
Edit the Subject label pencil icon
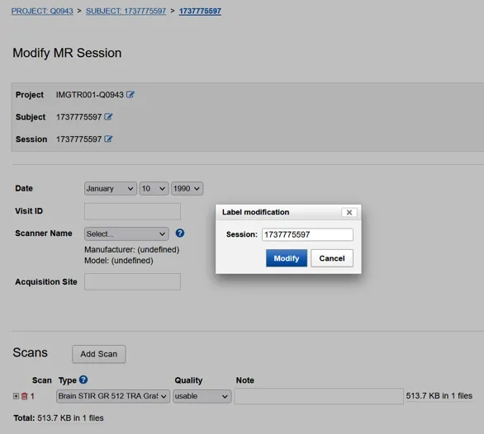click(x=108, y=117)
